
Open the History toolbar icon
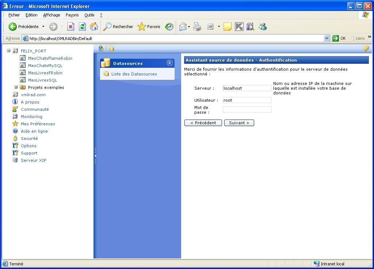coord(169,27)
